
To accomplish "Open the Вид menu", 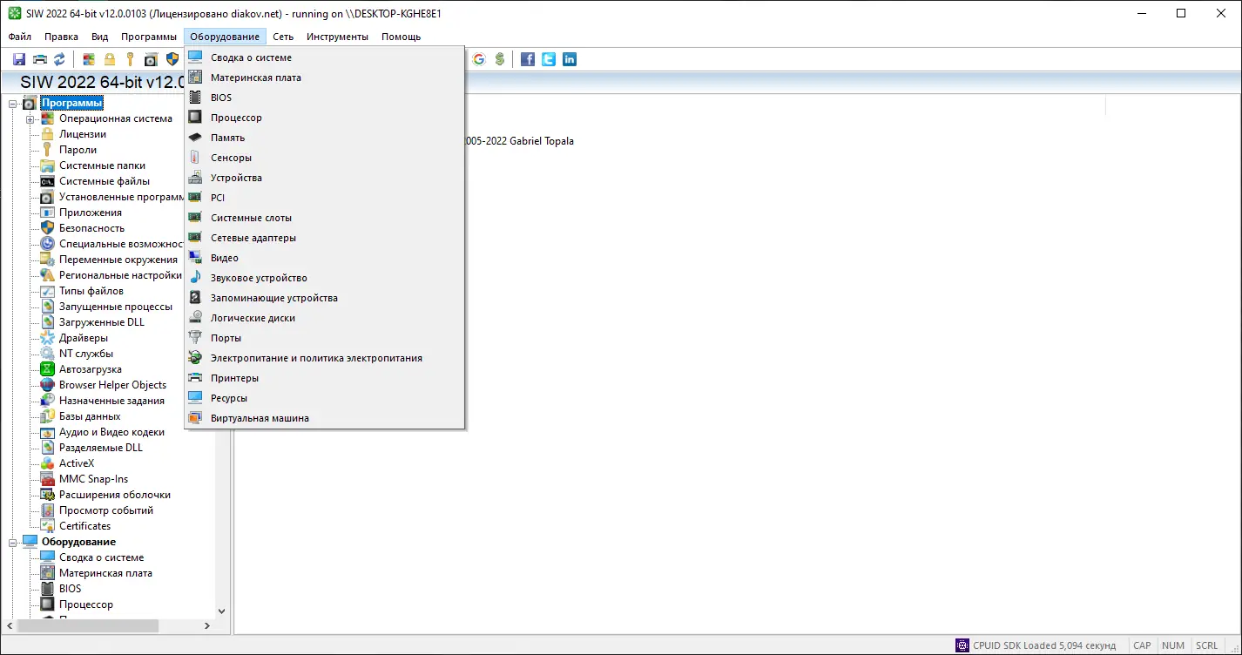I will pos(100,37).
